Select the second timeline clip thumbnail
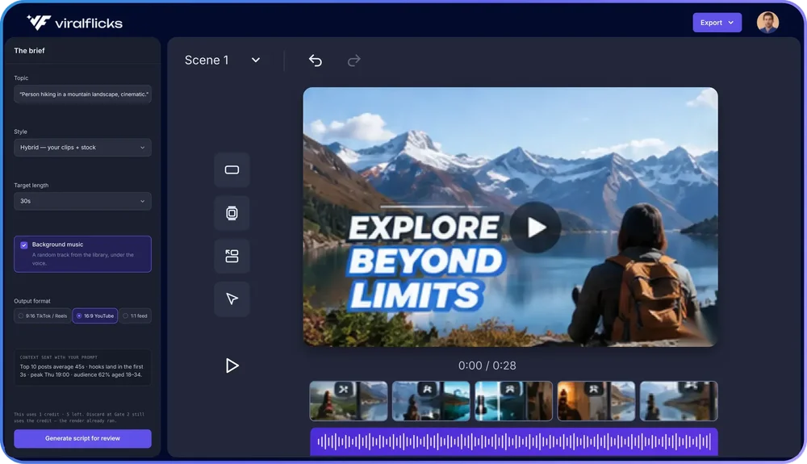The image size is (807, 464). point(431,401)
